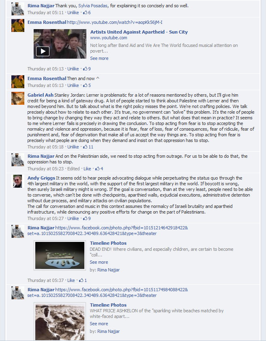Expand 'See more' under DEAD END photo description
The height and width of the screenshot is (341, 266).
(x=99, y=262)
